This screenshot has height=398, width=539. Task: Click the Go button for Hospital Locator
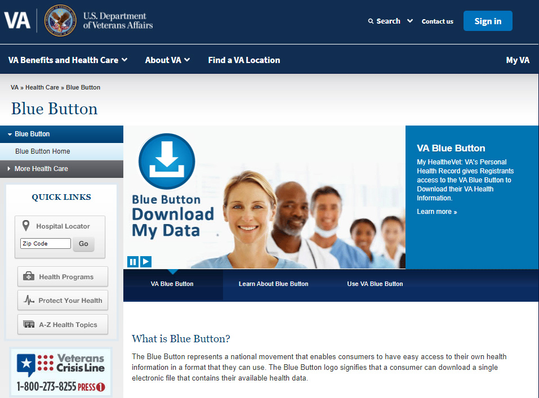pos(83,244)
